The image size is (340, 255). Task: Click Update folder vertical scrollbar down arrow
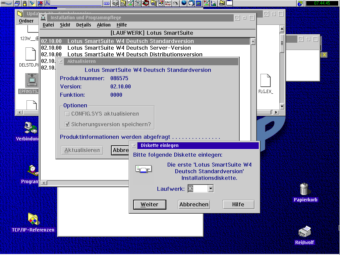click(282, 106)
